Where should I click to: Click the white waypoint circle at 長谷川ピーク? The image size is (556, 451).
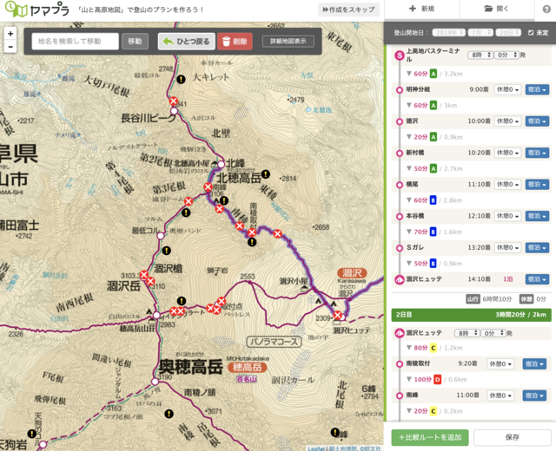tap(174, 111)
